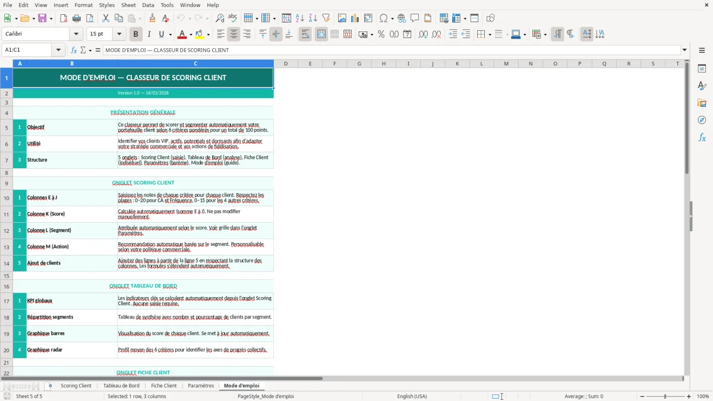Click zoom out minus button

coord(641,396)
